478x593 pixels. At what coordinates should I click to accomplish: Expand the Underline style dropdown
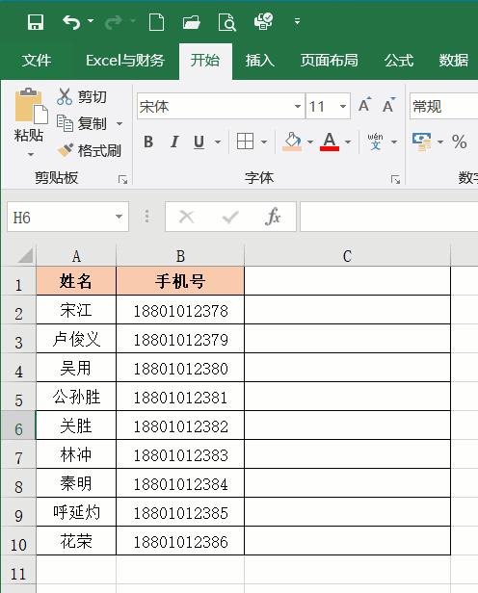(218, 142)
